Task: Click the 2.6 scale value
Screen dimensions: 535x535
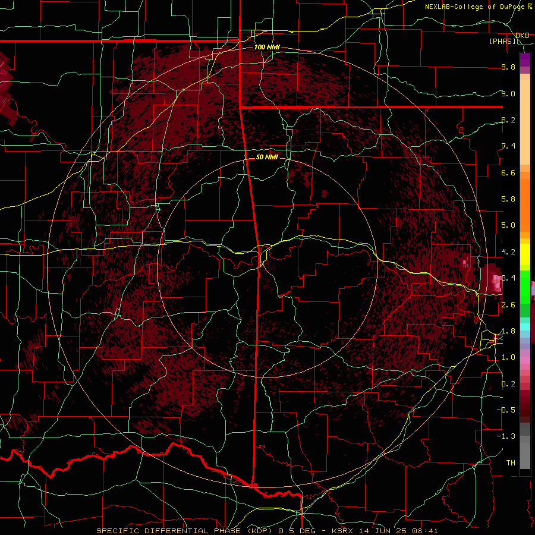Action: [508, 305]
